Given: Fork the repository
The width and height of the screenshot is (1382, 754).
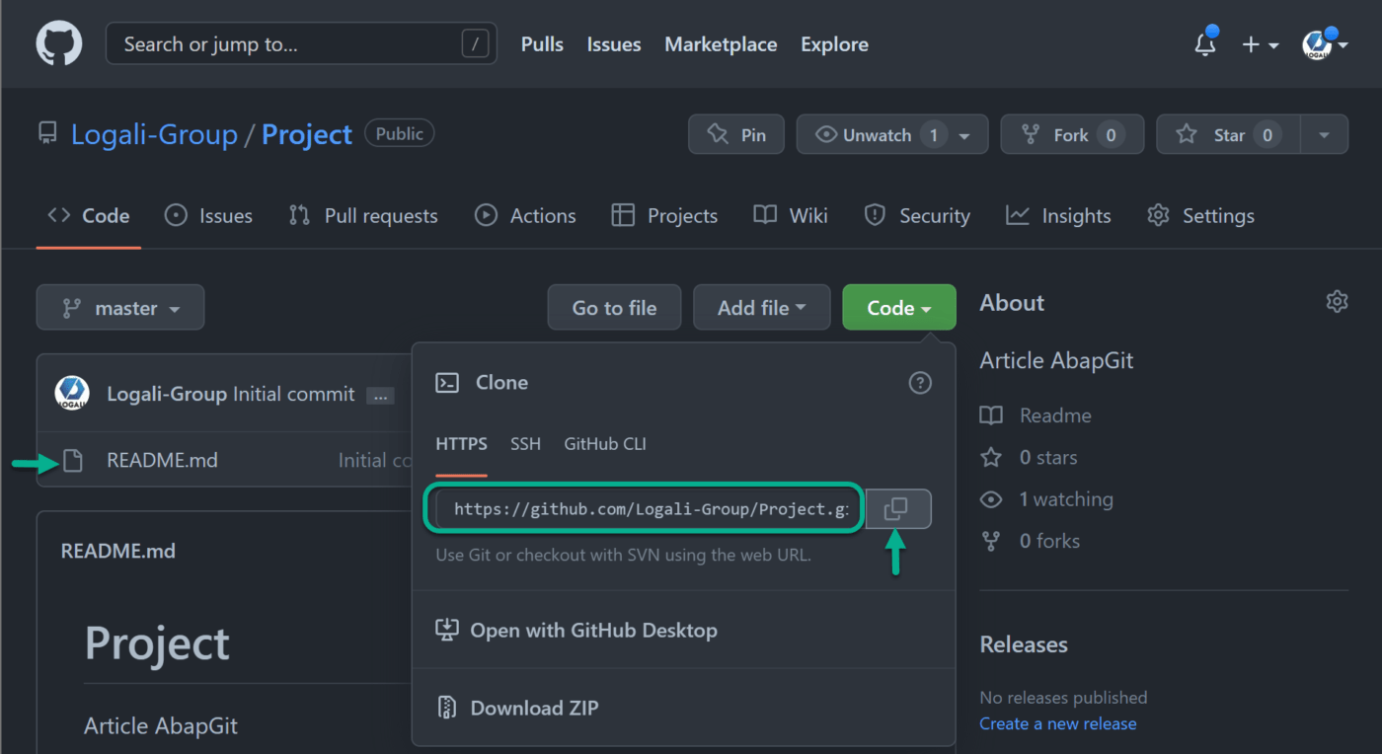Looking at the screenshot, I should 1072,135.
